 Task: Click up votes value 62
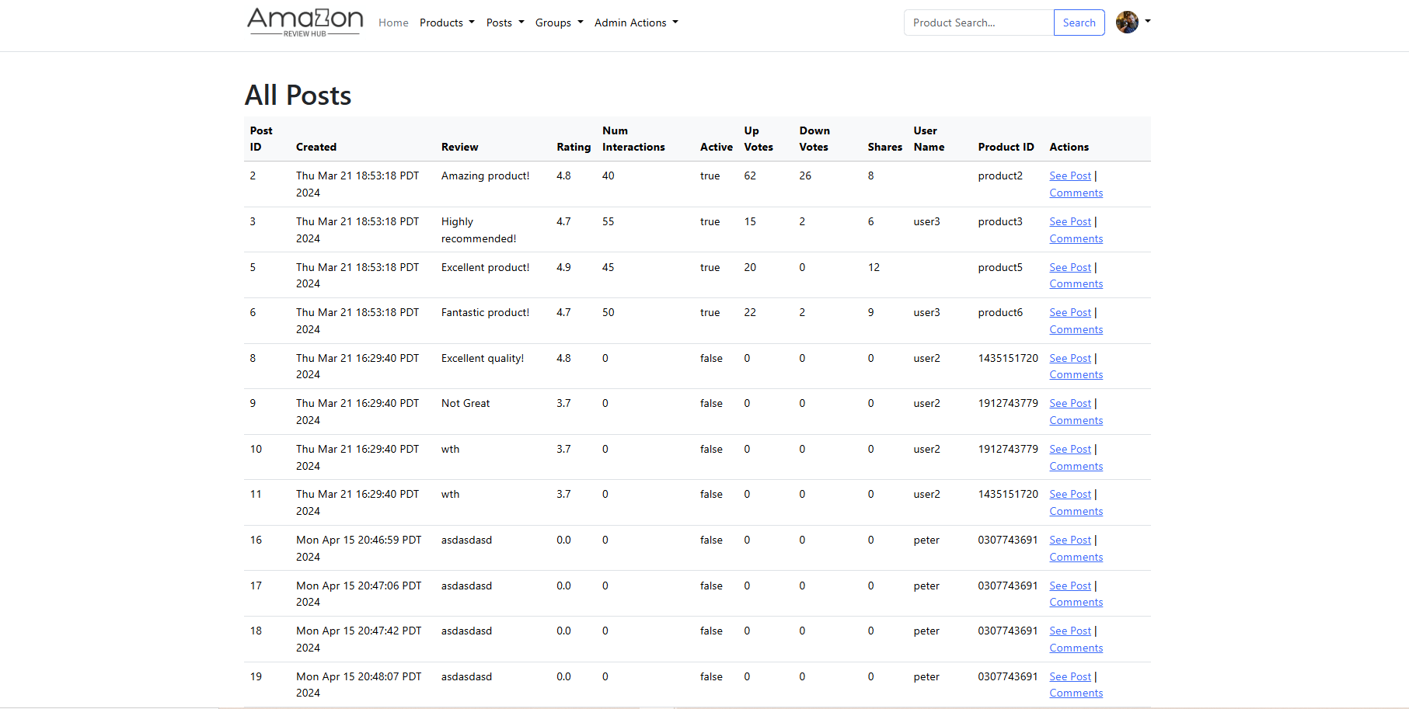(x=750, y=176)
